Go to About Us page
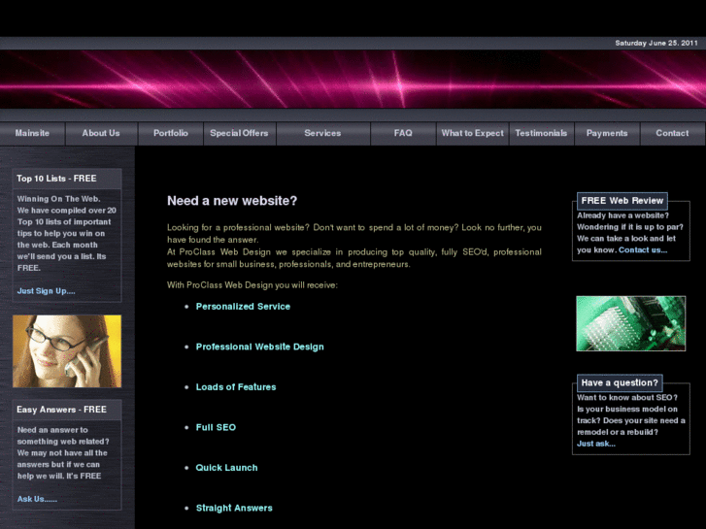706x529 pixels. pos(101,133)
